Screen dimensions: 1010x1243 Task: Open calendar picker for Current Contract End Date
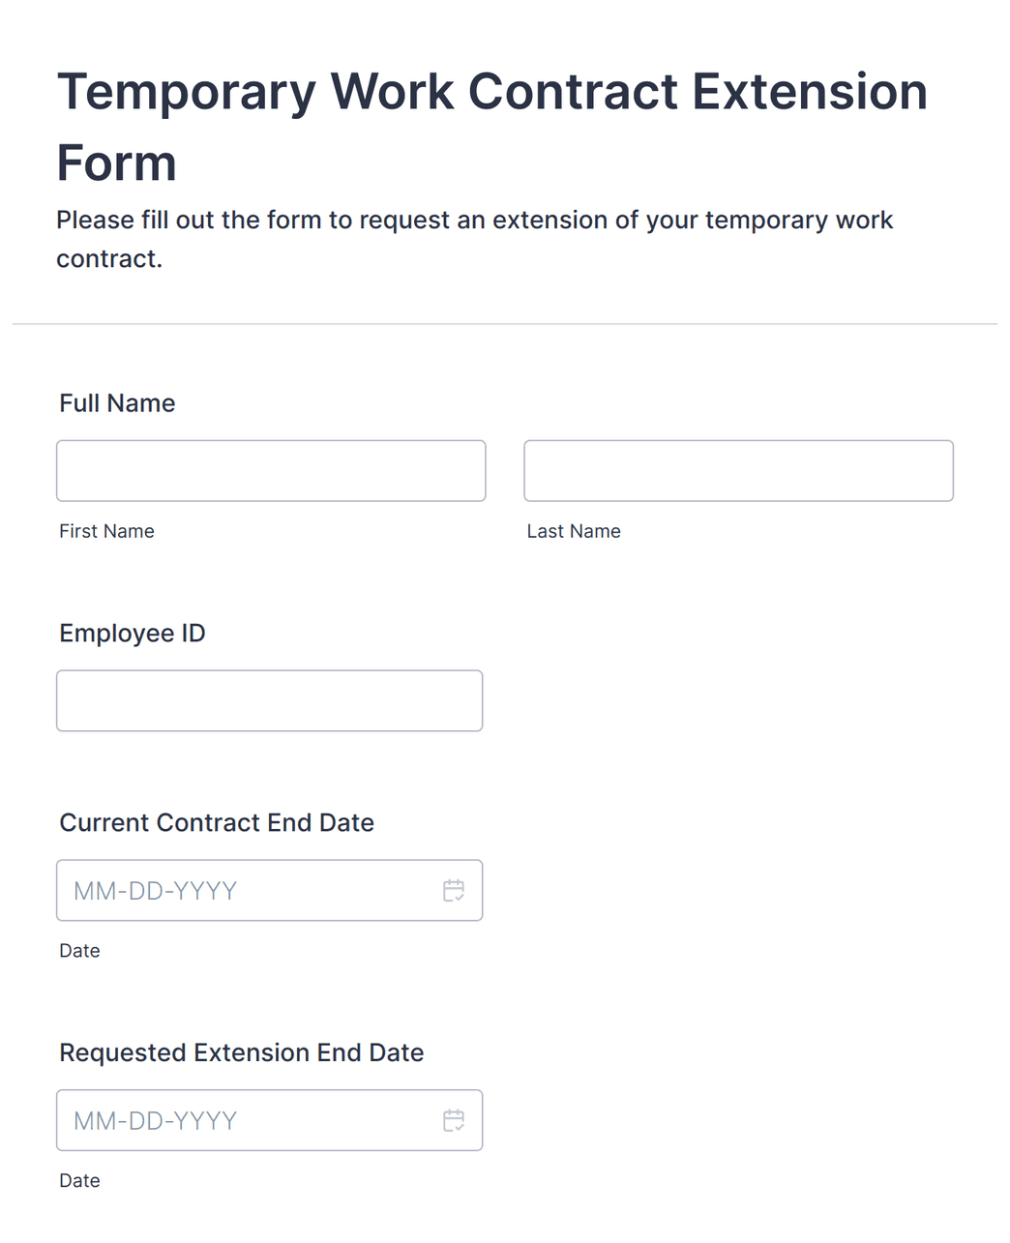click(x=454, y=890)
